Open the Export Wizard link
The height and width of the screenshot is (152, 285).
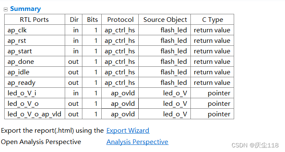tap(128, 131)
